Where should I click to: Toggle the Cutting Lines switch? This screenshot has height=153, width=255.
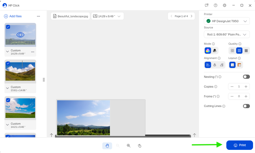[x=246, y=106]
